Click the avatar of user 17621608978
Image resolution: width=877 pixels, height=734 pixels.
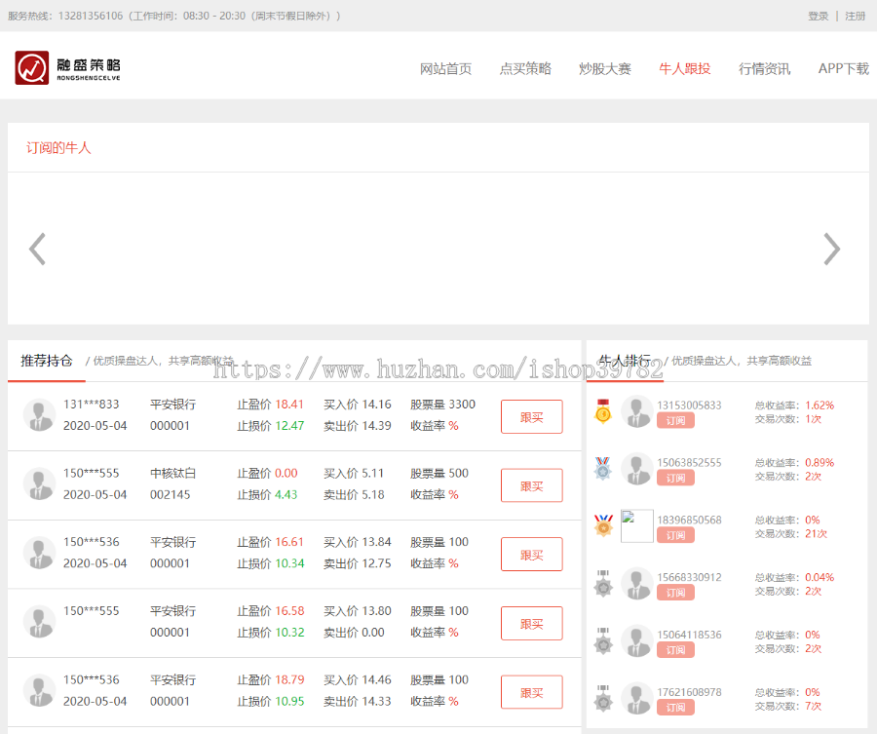pos(636,699)
